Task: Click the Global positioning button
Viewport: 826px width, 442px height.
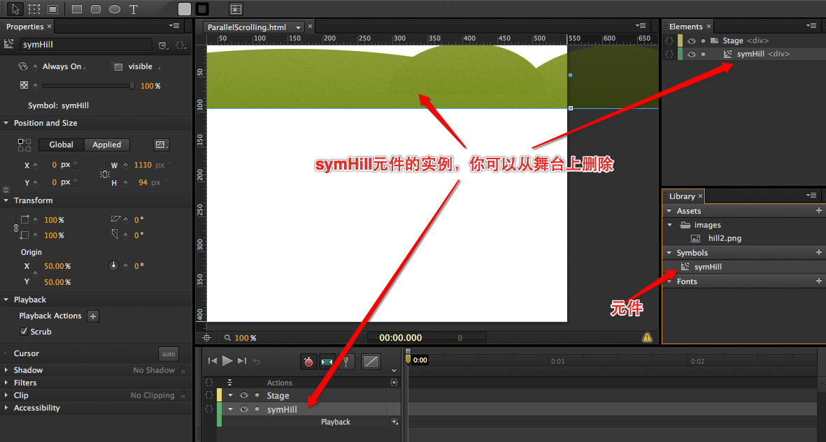Action: pos(61,145)
